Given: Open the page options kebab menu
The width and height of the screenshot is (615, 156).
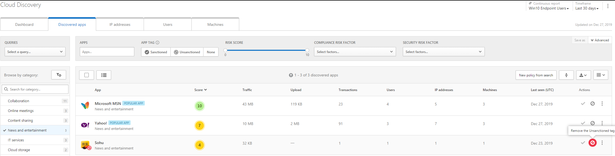Looking at the screenshot, I should [608, 6].
